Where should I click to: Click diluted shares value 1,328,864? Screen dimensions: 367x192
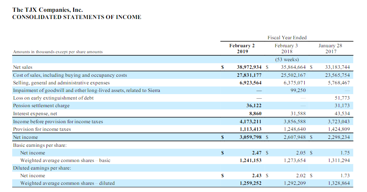tap(339, 183)
